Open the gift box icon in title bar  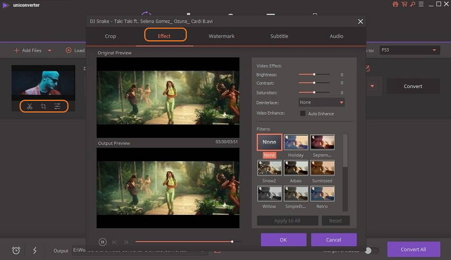click(x=395, y=4)
